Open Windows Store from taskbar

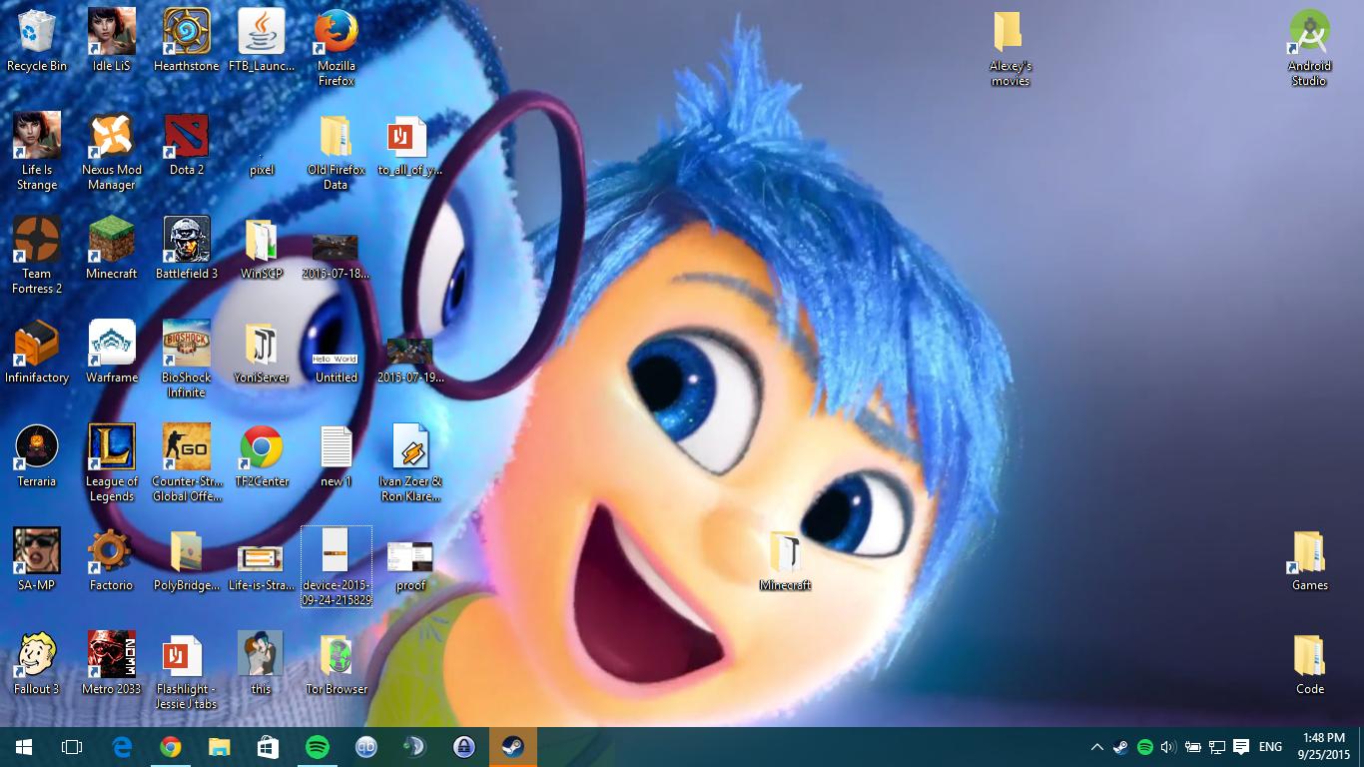(269, 747)
